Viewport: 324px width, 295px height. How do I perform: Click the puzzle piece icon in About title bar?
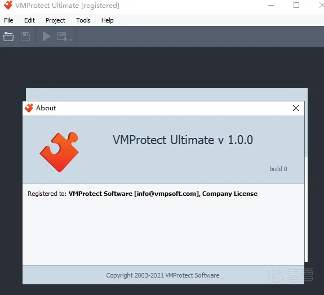pos(29,108)
